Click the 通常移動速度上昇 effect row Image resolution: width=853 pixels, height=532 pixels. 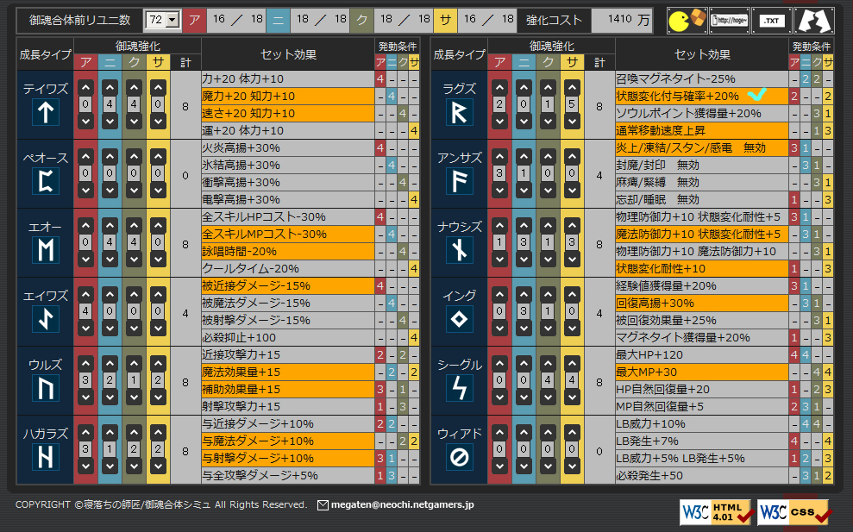point(702,130)
